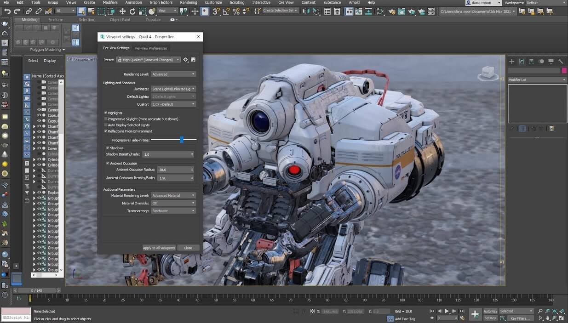Open the Display command panel
Screen dimensions: 568x323
point(551,61)
